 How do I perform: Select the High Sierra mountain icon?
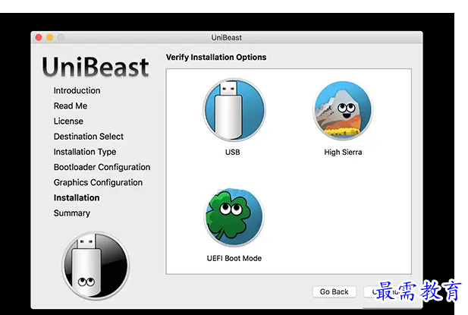tap(343, 110)
